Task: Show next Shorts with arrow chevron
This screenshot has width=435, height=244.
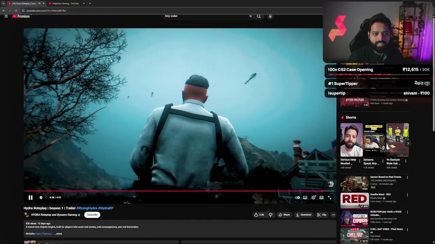Action: pyautogui.click(x=408, y=143)
